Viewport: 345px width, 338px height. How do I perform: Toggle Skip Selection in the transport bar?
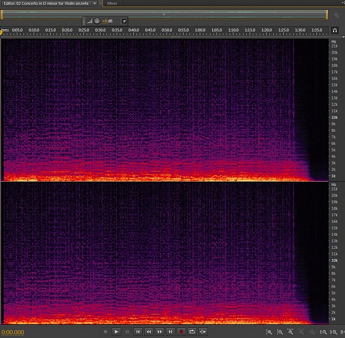coord(203,332)
